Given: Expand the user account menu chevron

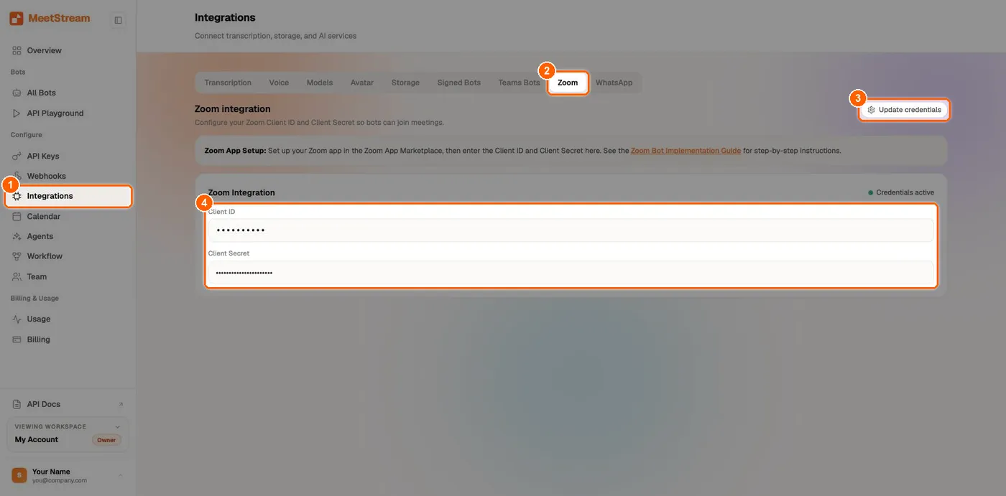Looking at the screenshot, I should 120,475.
